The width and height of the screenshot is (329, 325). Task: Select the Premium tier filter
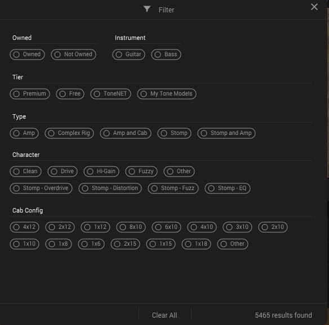(x=30, y=94)
